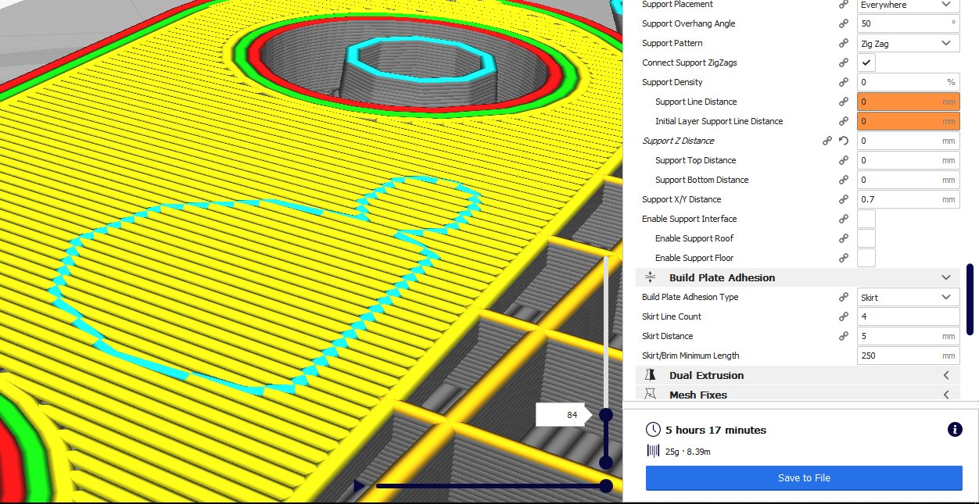Screen dimensions: 979x504
Task: Click link icon for Enable Support Interface
Action: (x=844, y=219)
